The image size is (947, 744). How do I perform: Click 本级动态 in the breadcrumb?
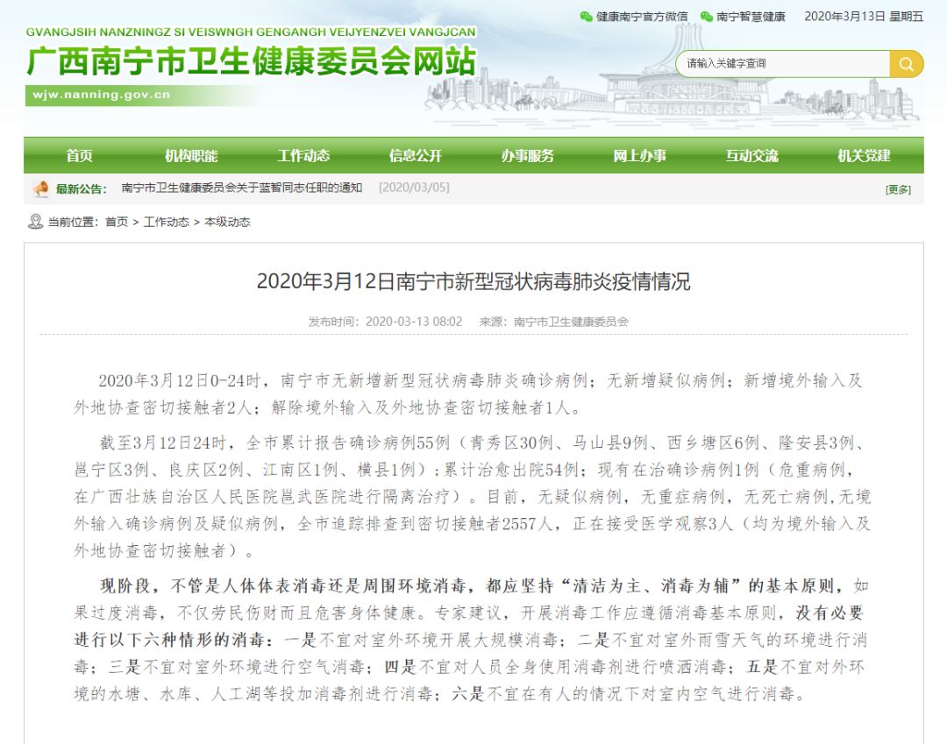coord(227,223)
